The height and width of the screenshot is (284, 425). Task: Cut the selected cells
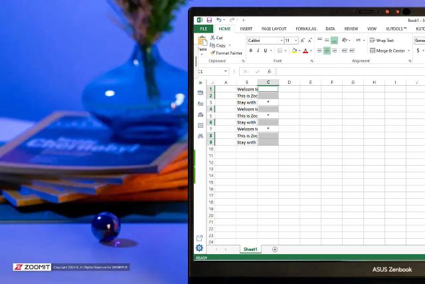pos(216,38)
